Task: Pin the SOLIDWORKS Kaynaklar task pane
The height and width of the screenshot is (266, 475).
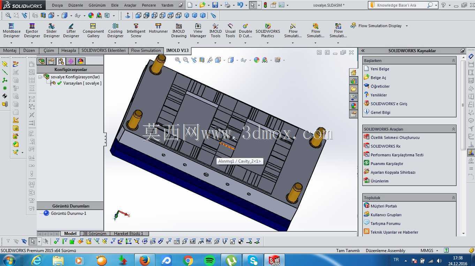Action: pyautogui.click(x=462, y=50)
